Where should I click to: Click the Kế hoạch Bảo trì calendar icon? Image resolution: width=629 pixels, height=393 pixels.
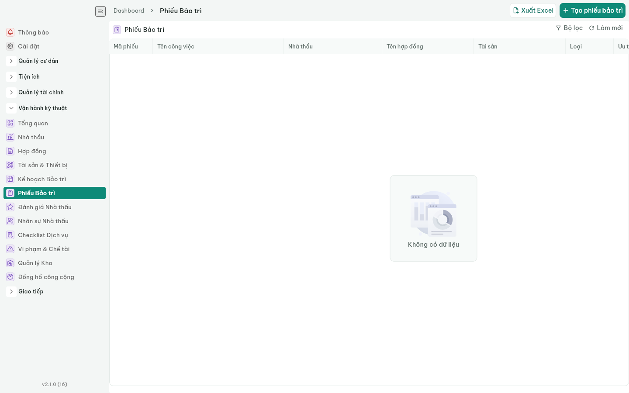10,179
